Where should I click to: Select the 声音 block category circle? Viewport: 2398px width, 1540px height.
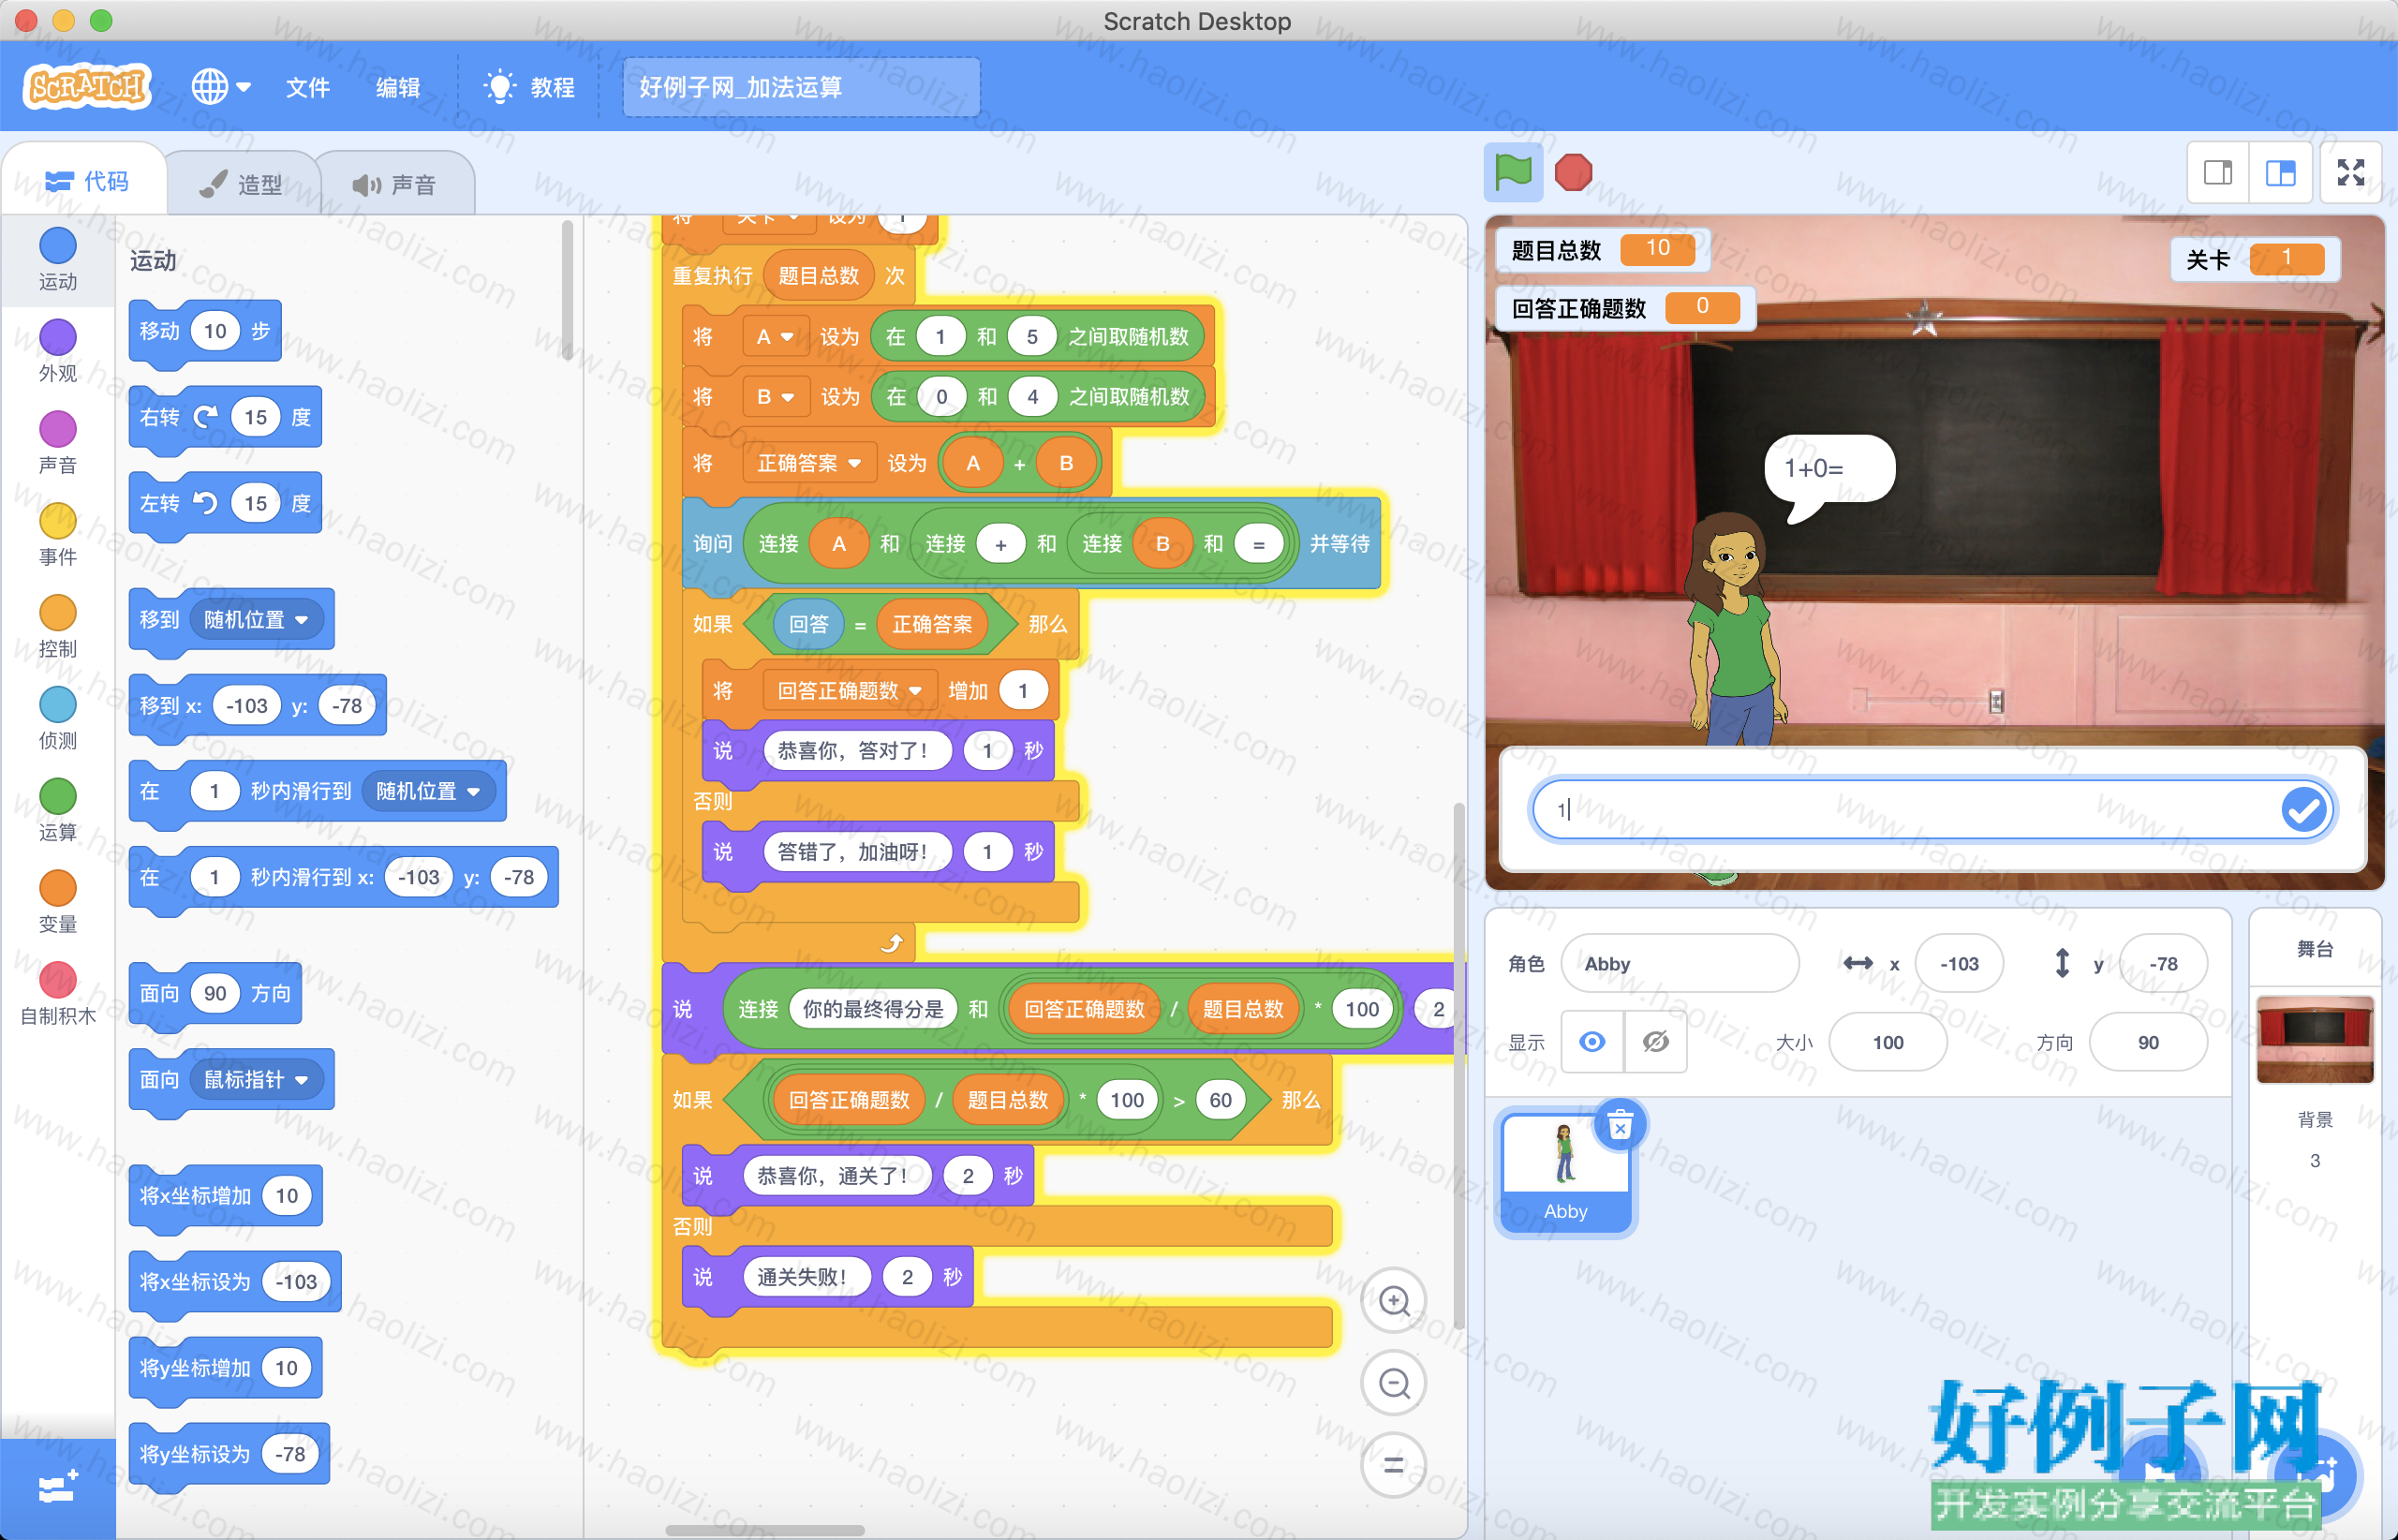pyautogui.click(x=58, y=429)
